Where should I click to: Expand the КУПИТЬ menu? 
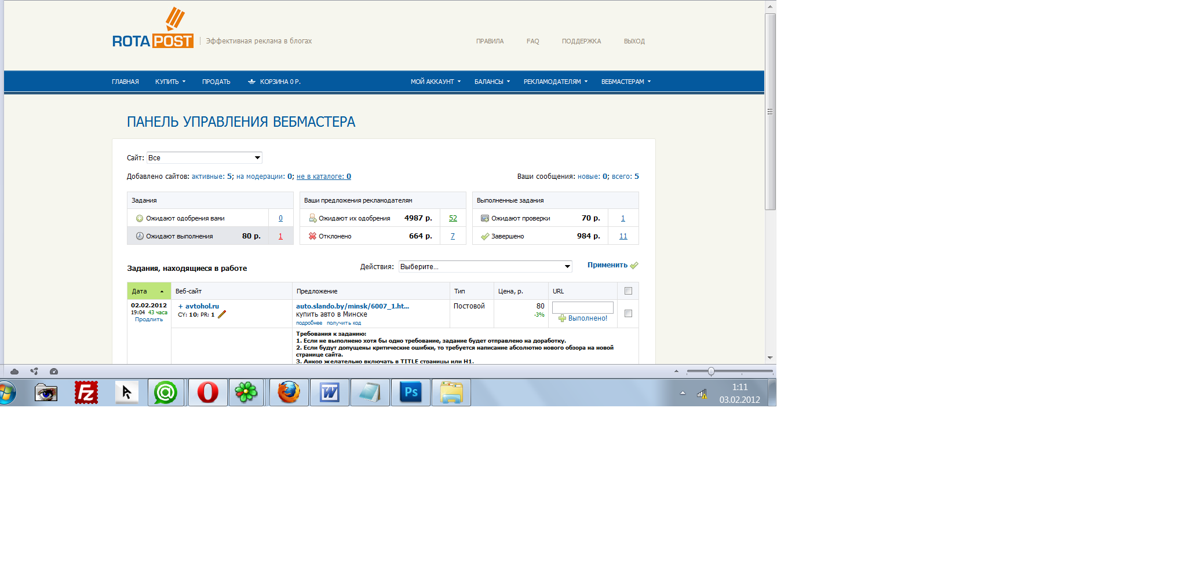pyautogui.click(x=170, y=82)
